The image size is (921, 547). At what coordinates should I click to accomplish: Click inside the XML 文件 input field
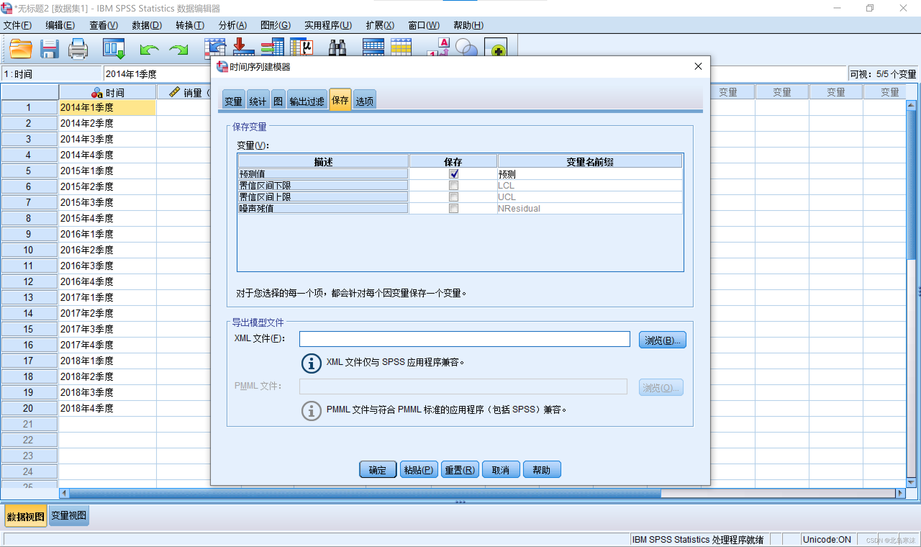(x=464, y=339)
